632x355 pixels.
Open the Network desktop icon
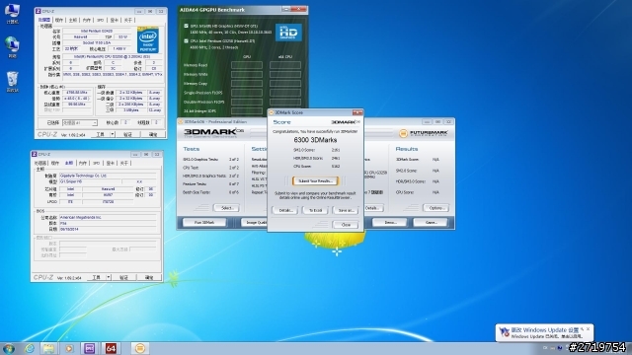coord(12,47)
